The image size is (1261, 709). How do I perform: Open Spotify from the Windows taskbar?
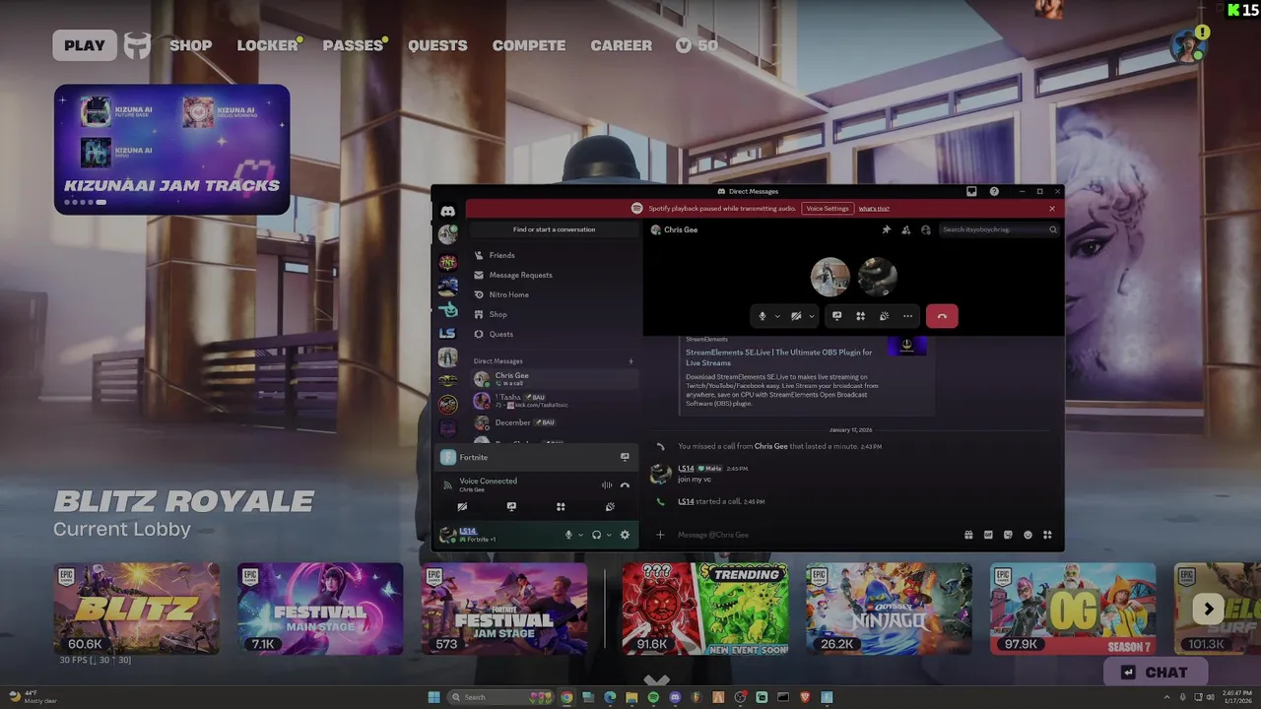click(653, 697)
